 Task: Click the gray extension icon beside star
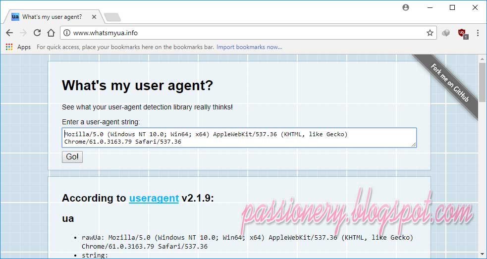point(446,33)
